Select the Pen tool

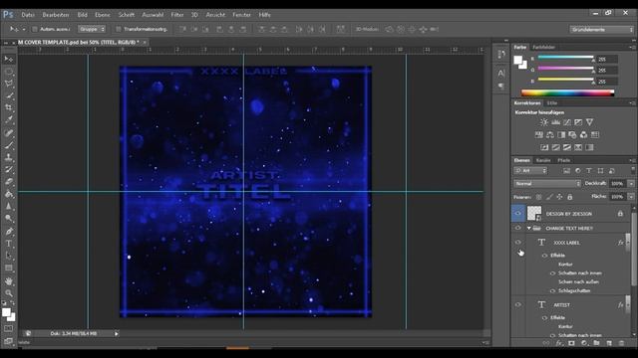[9, 232]
